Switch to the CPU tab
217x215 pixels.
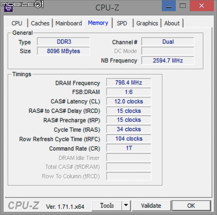point(17,23)
